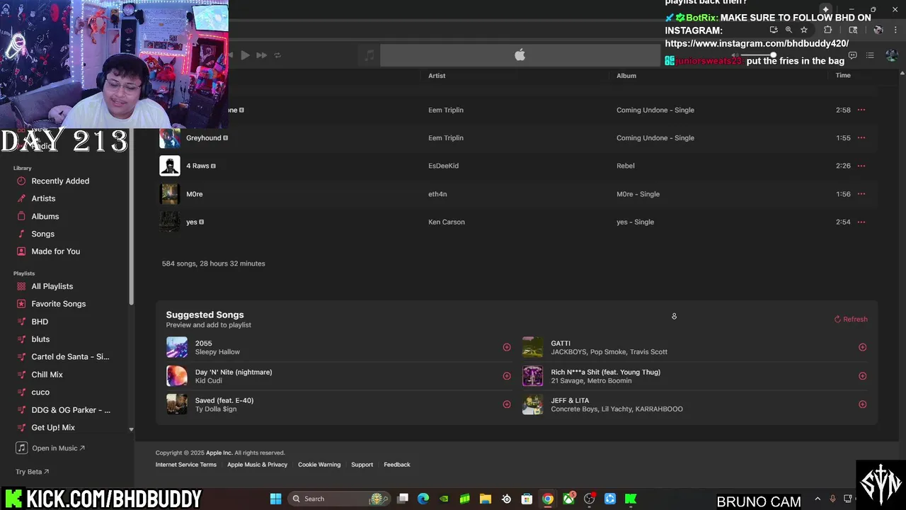Viewport: 906px width, 510px height.
Task: Open Google Chrome from the taskbar
Action: coord(548,499)
